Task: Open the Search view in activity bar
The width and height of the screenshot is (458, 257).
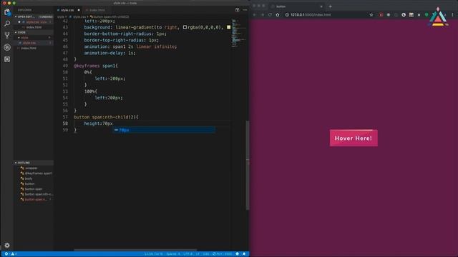Action: click(7, 24)
